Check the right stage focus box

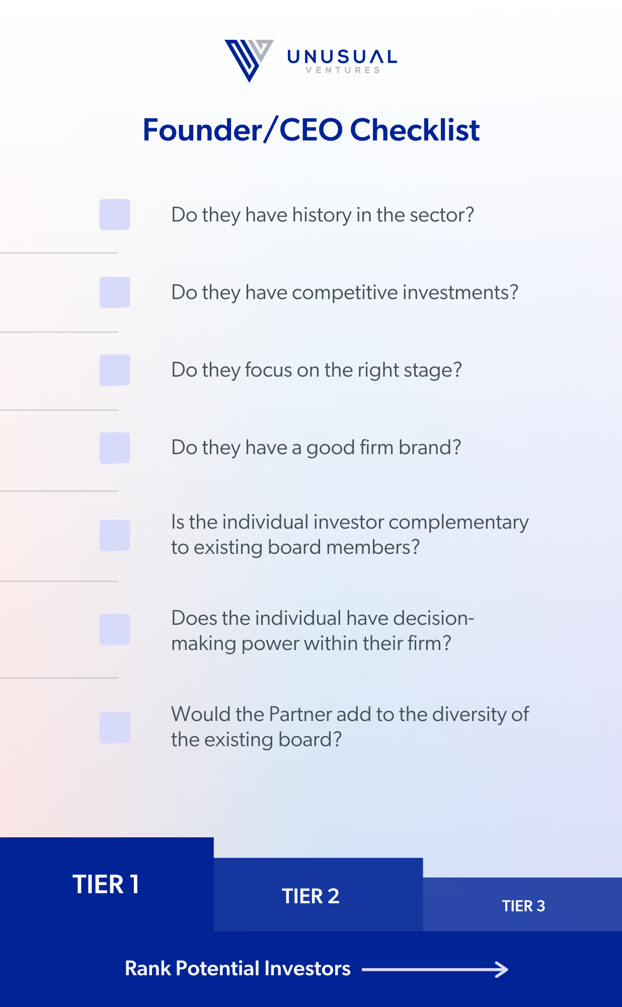pos(115,370)
